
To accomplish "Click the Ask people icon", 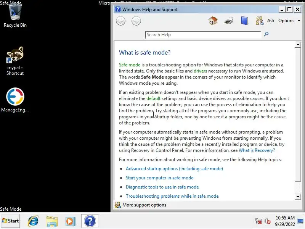I will pos(260,21).
